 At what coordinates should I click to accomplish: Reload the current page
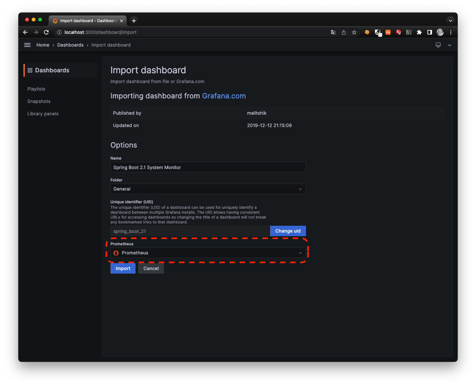[x=46, y=32]
